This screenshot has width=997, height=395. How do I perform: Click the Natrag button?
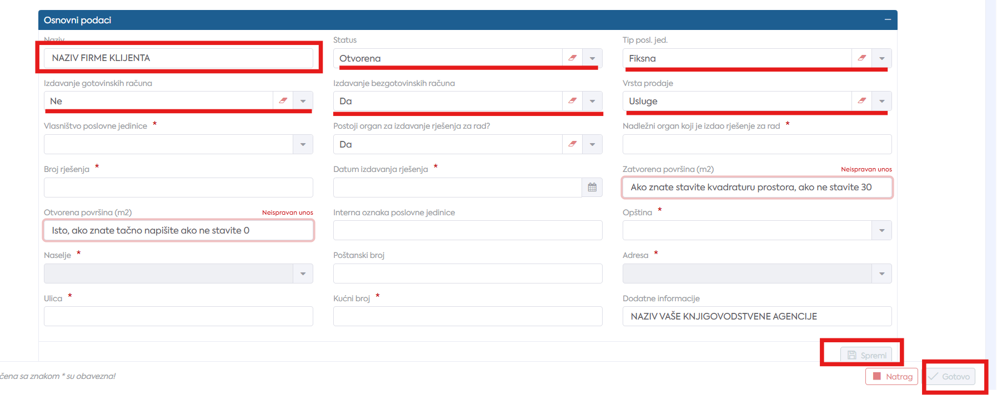891,376
